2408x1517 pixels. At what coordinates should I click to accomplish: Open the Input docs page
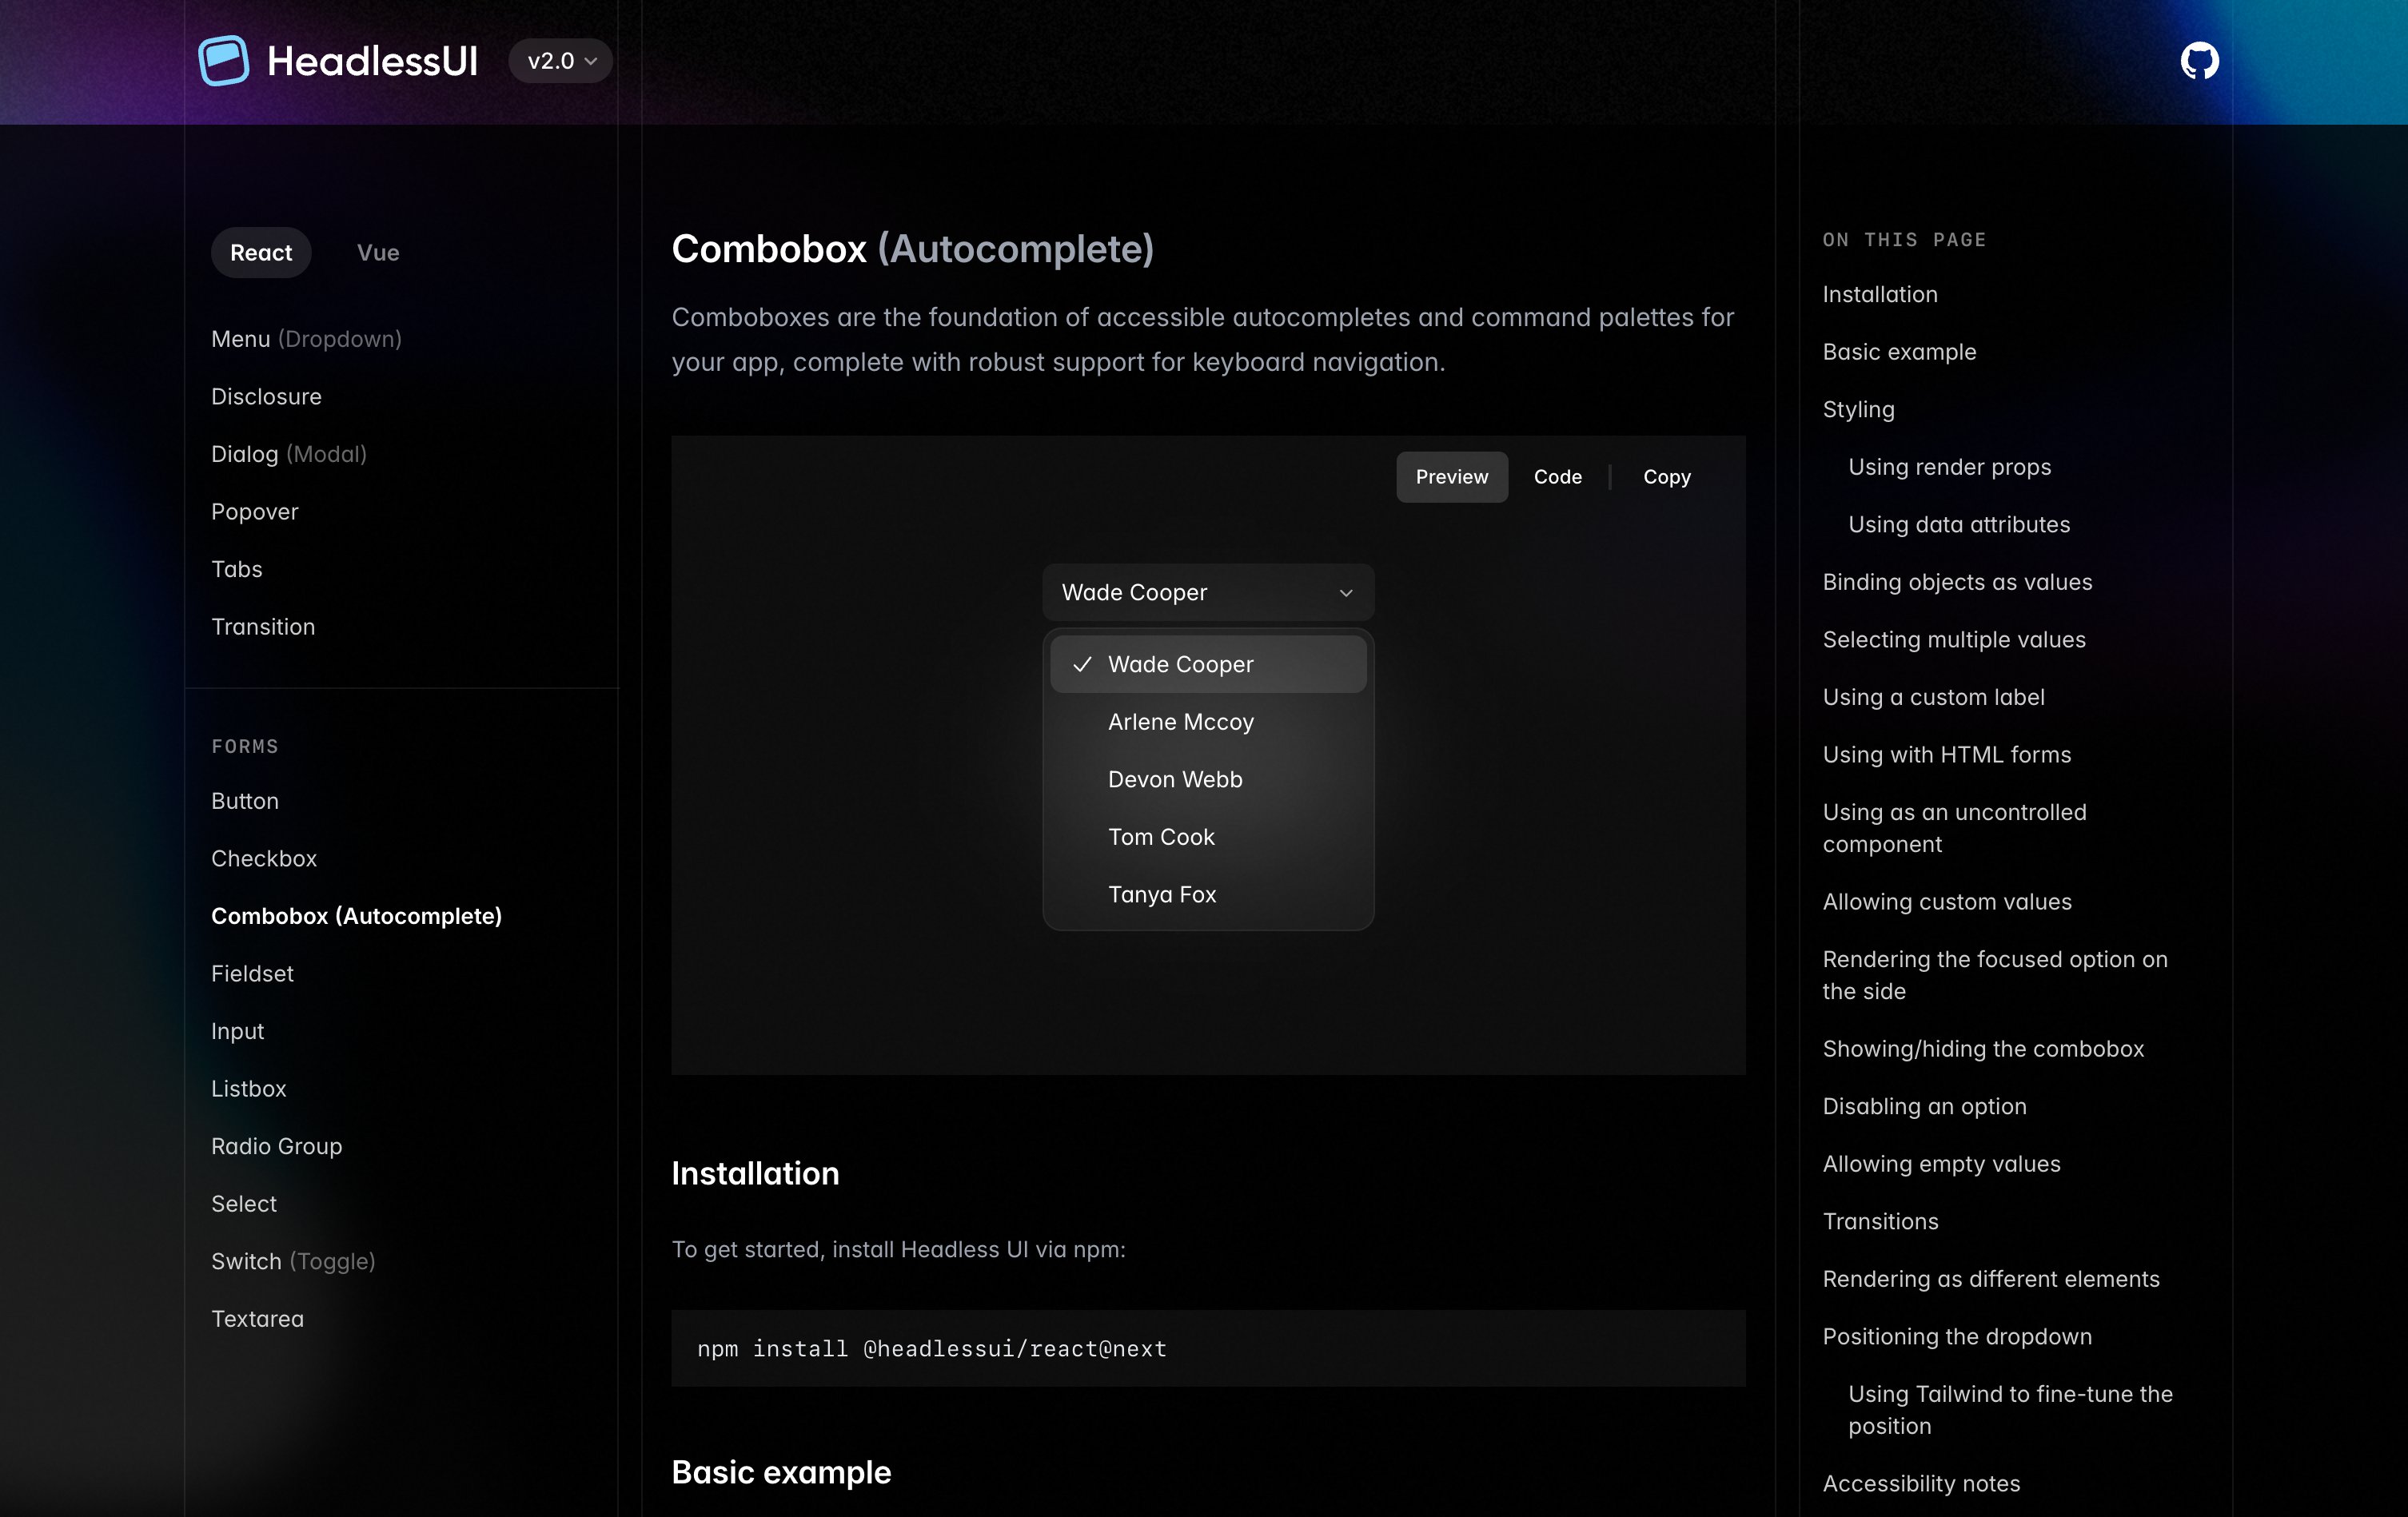[x=237, y=1031]
